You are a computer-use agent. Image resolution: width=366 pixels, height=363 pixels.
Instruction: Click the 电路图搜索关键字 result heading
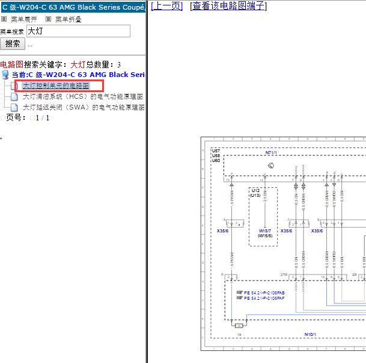coord(60,64)
